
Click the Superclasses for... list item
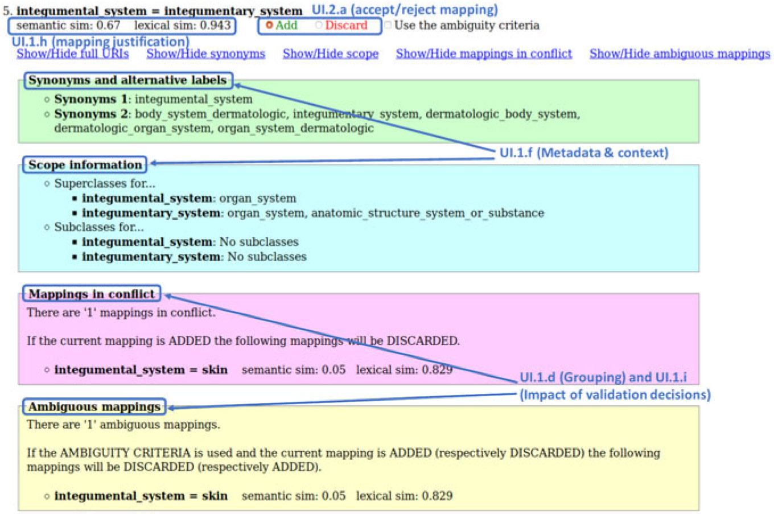[104, 183]
